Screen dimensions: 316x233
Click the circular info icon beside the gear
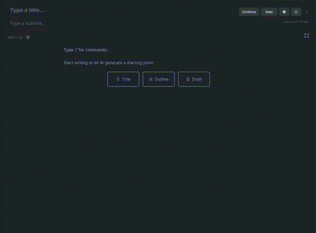coord(296,12)
